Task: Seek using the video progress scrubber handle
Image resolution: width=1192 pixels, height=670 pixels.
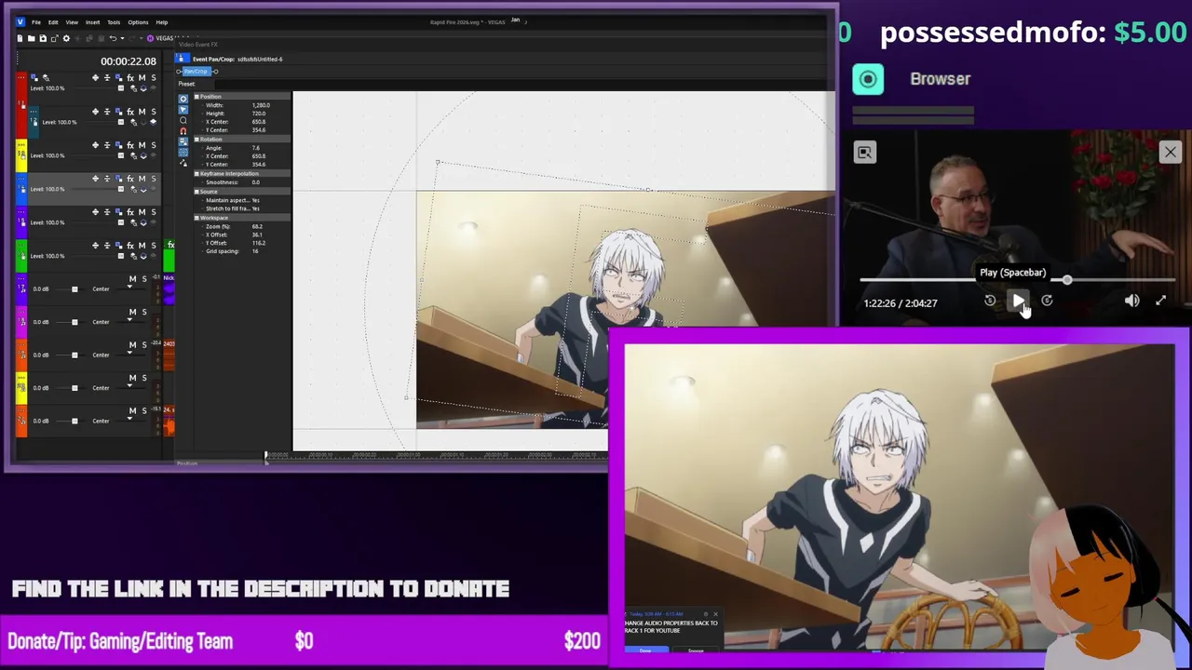Action: (1066, 279)
